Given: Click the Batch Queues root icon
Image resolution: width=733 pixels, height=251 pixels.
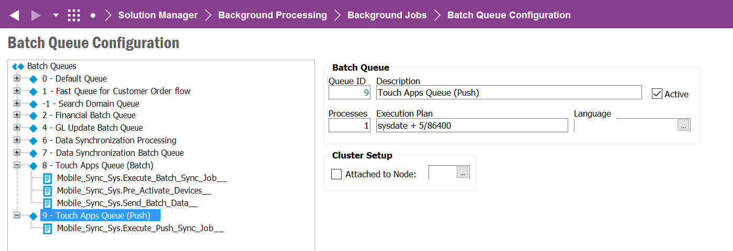Looking at the screenshot, I should [x=18, y=66].
